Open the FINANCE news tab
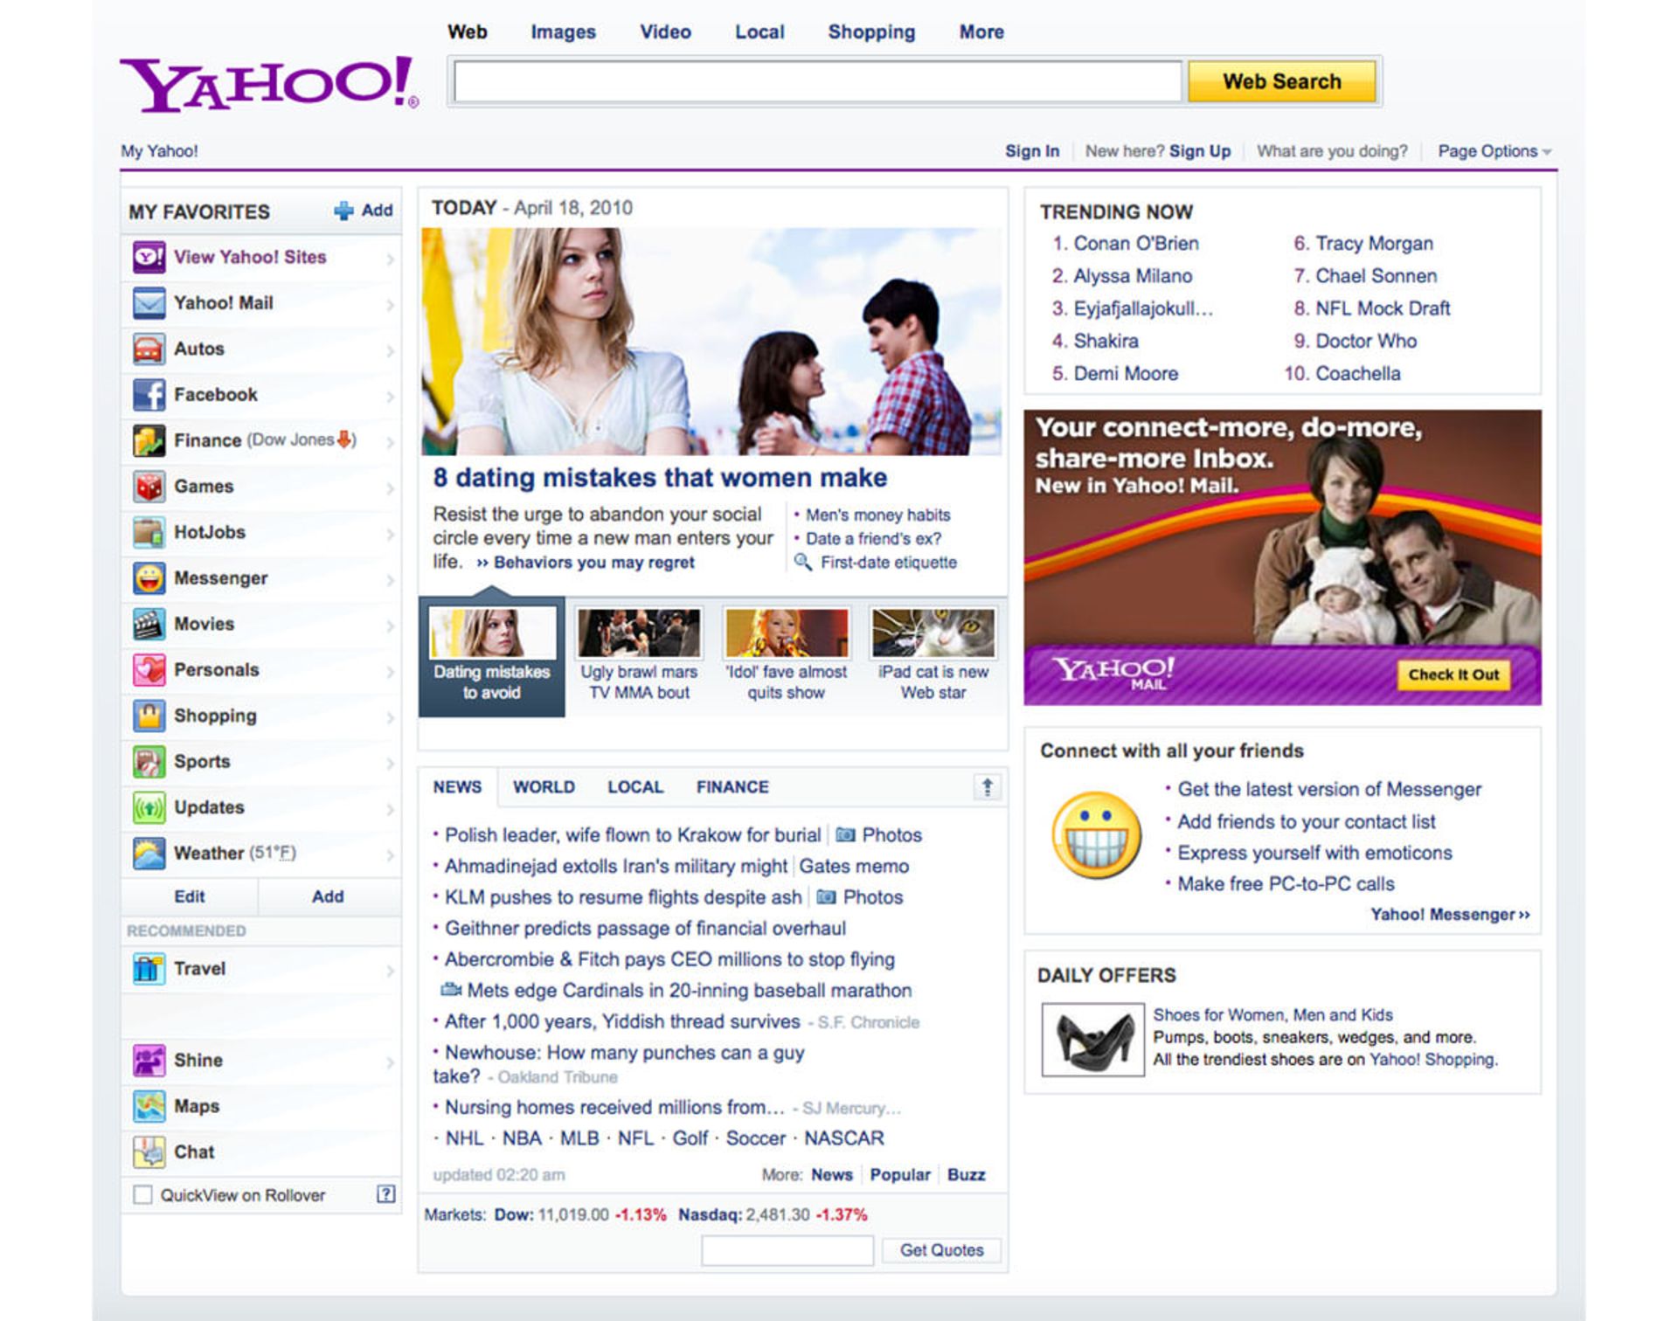1678x1321 pixels. (x=732, y=787)
